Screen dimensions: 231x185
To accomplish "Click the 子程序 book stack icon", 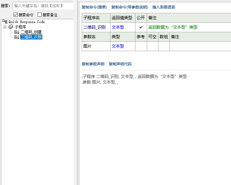I will click(x=11, y=27).
